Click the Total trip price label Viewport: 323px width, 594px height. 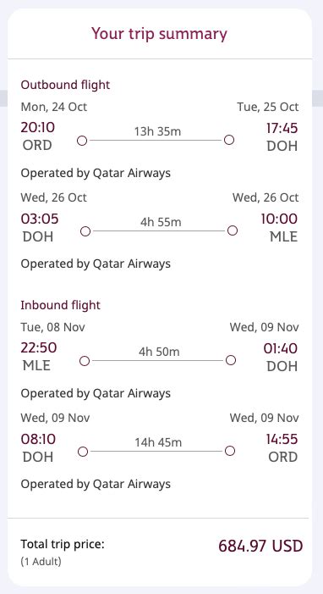click(x=63, y=544)
